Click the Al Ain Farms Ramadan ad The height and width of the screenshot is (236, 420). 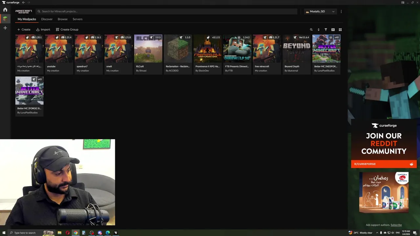[384, 192]
